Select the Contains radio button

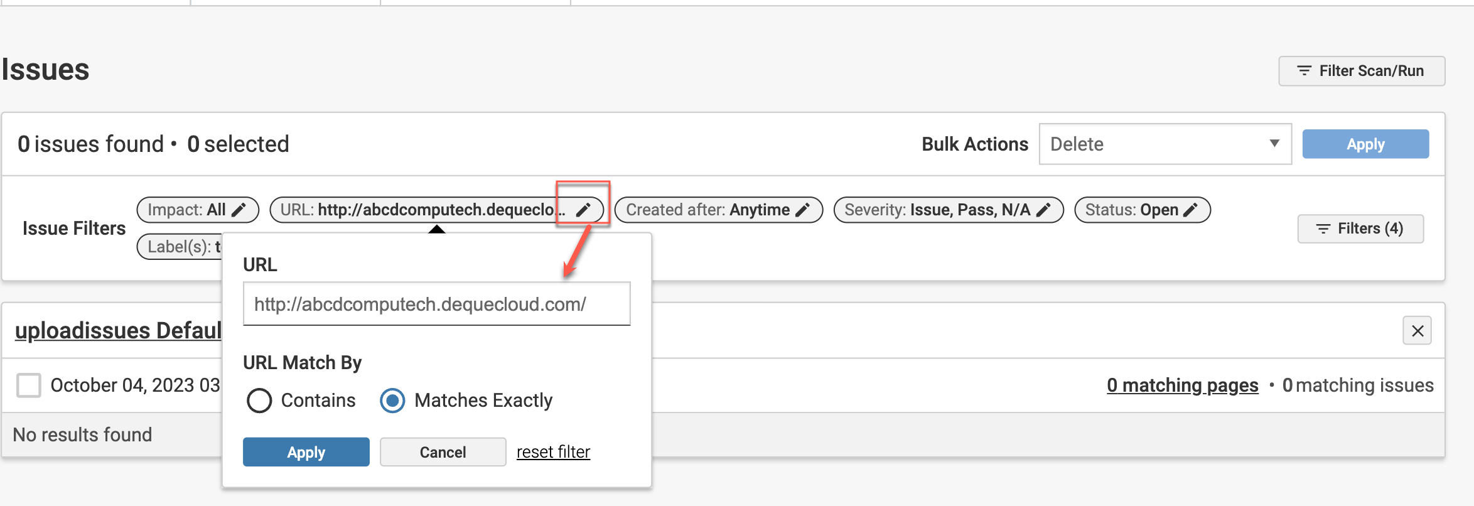(x=259, y=401)
